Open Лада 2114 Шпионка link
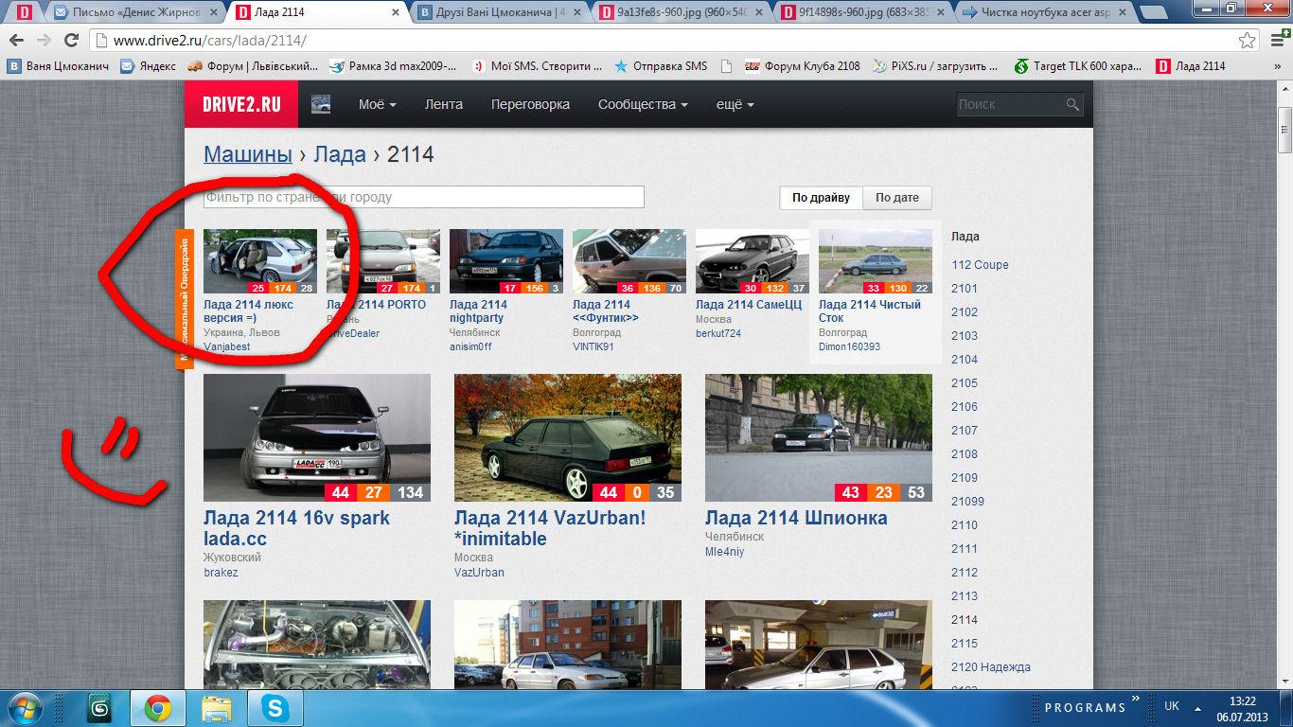 pyautogui.click(x=796, y=518)
